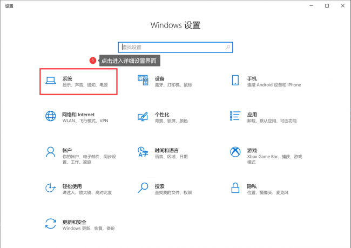Open the 设备 settings title
351x248 pixels.
tap(160, 79)
